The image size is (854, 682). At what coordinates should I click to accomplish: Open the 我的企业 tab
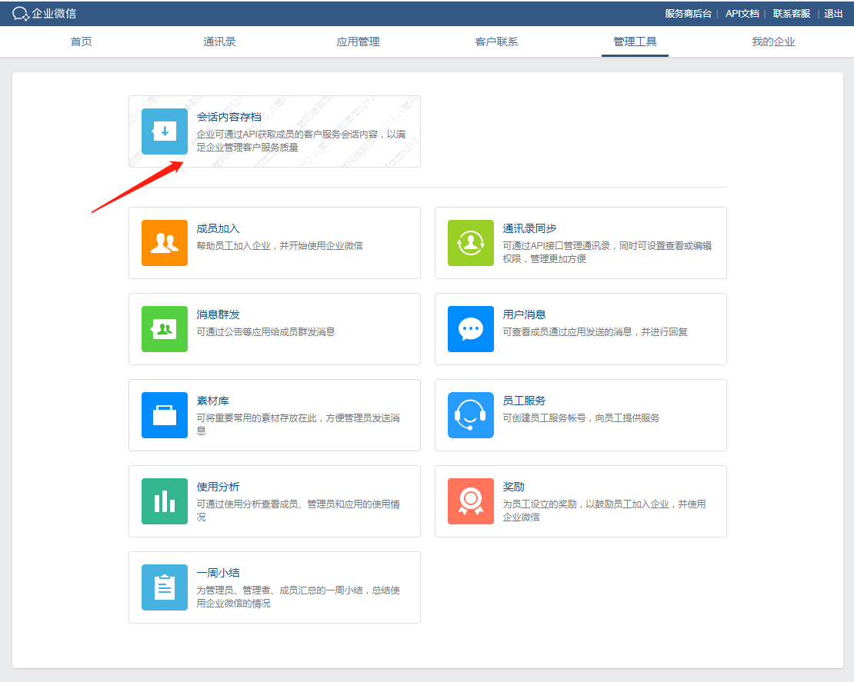tap(773, 42)
